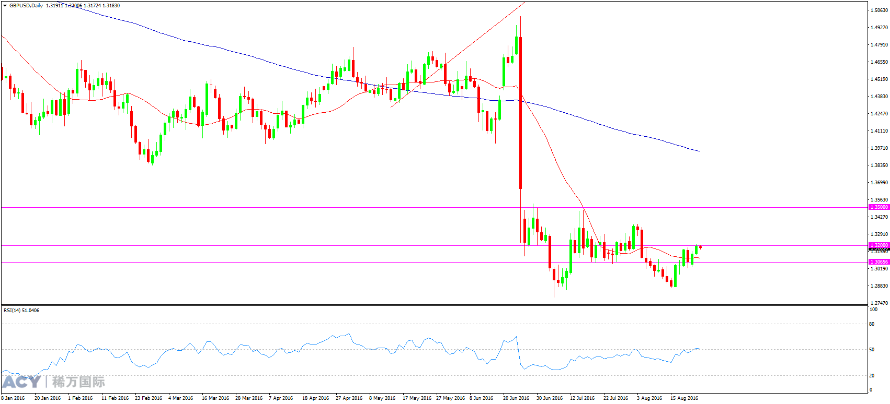890x404 pixels.
Task: Click the 8 Jan 2016 date label
Action: (x=13, y=398)
